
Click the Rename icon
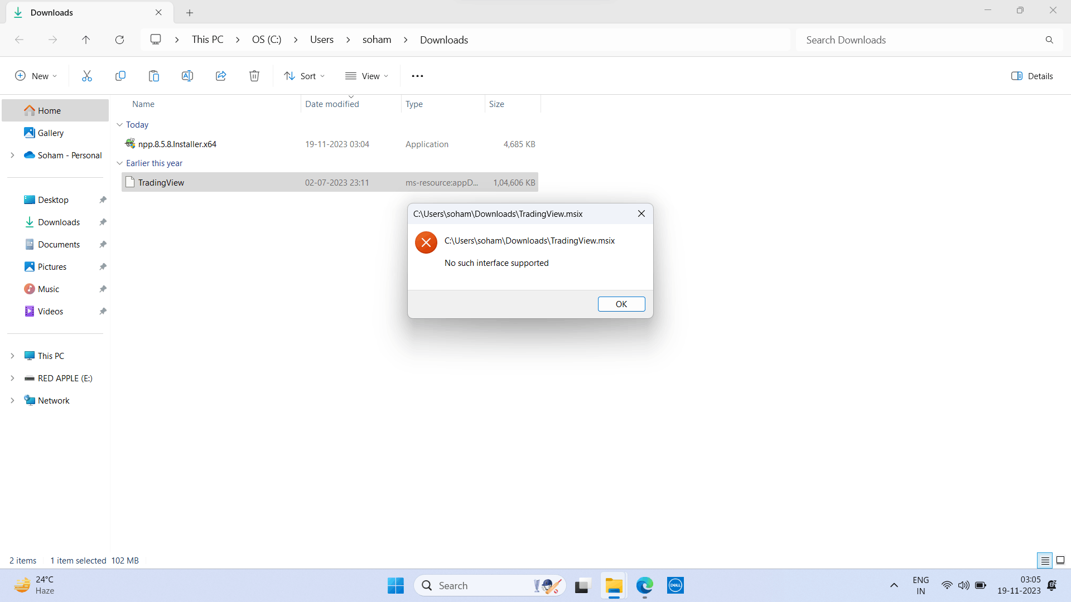tap(187, 76)
